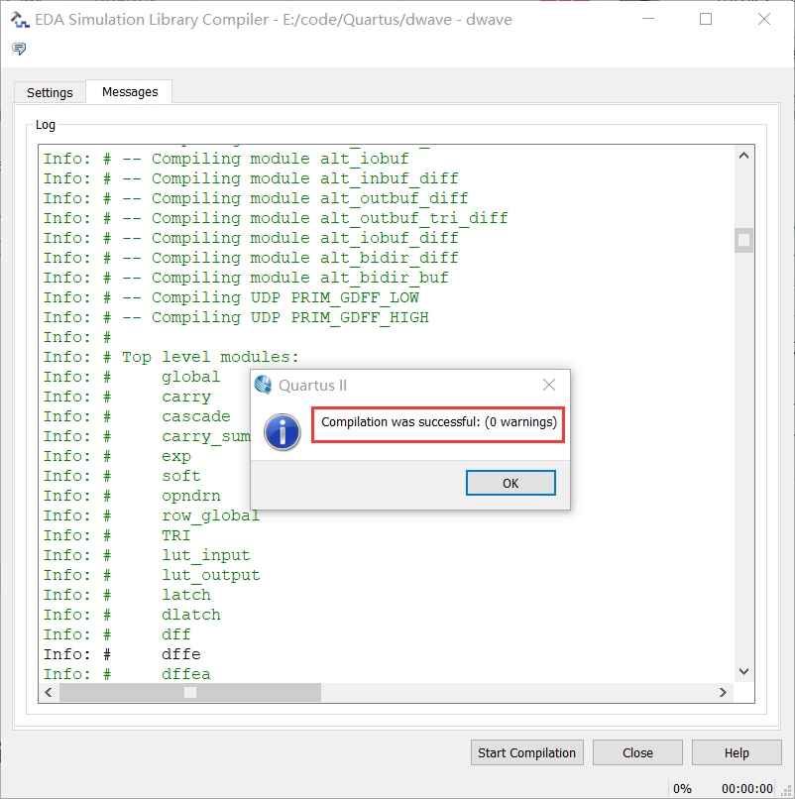The height and width of the screenshot is (799, 795).
Task: Select the 'carry' module log line
Action: click(127, 397)
